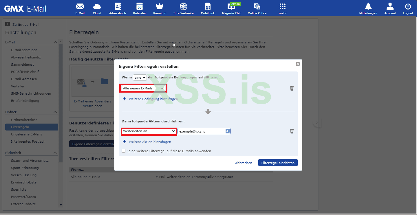Open E-Mail-Adressen settings
The height and width of the screenshot is (215, 417).
tap(24, 79)
